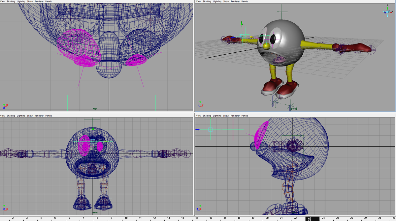Open Renderer menu in side view panel

(235, 116)
